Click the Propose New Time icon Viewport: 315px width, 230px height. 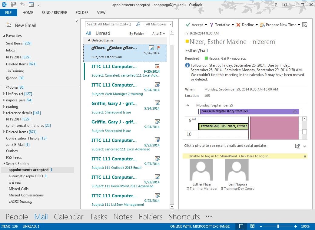pos(262,25)
